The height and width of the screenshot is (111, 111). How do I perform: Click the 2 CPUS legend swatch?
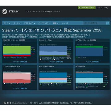pyautogui.click(x=18, y=84)
